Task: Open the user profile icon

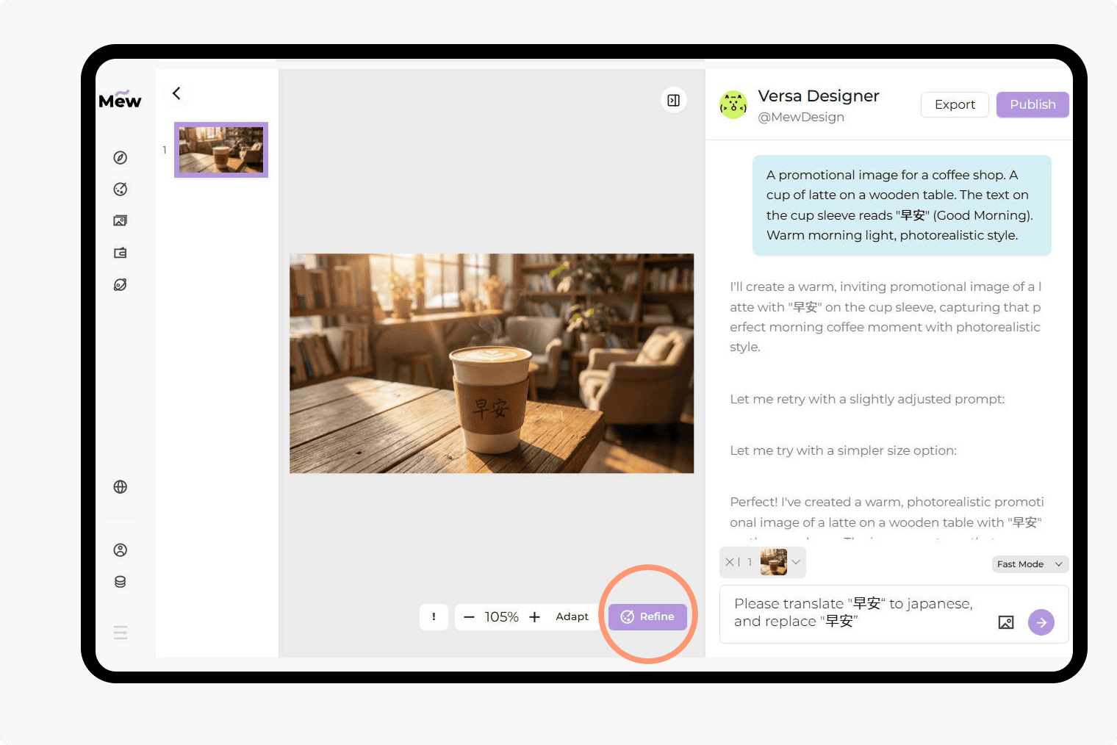Action: pos(121,550)
